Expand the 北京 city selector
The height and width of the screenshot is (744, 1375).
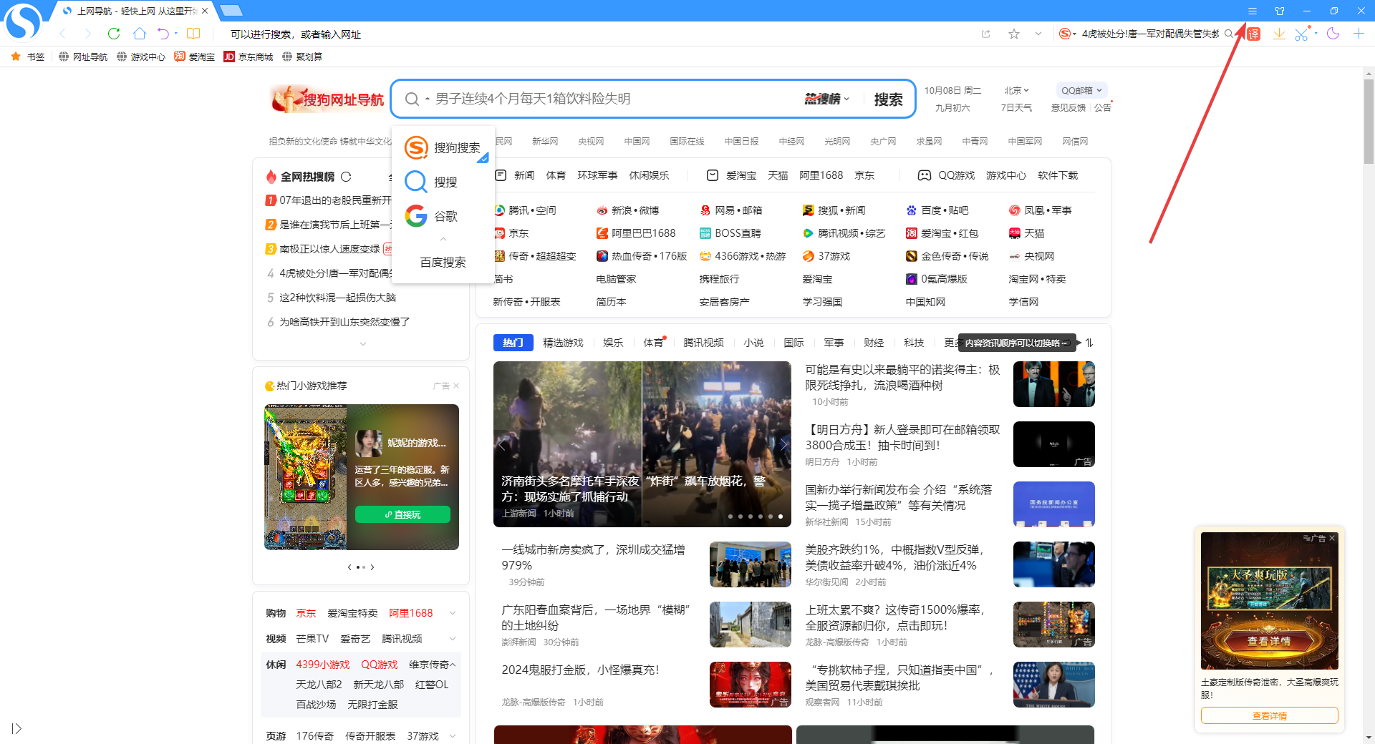click(x=1016, y=90)
